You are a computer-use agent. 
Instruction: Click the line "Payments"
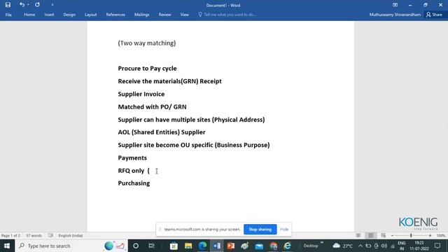132,157
